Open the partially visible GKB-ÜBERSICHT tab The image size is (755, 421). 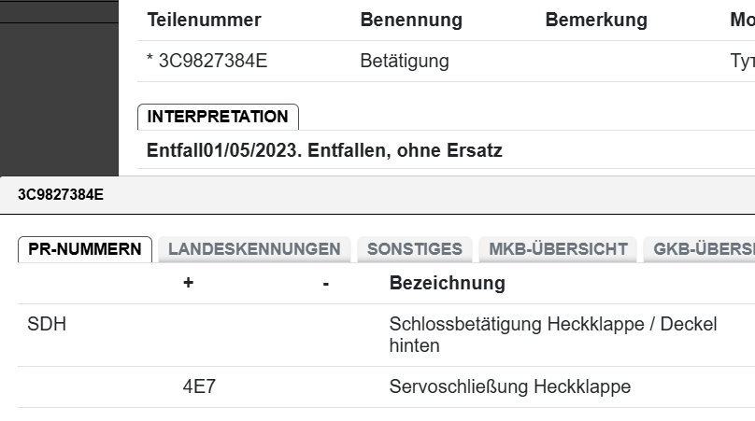703,249
